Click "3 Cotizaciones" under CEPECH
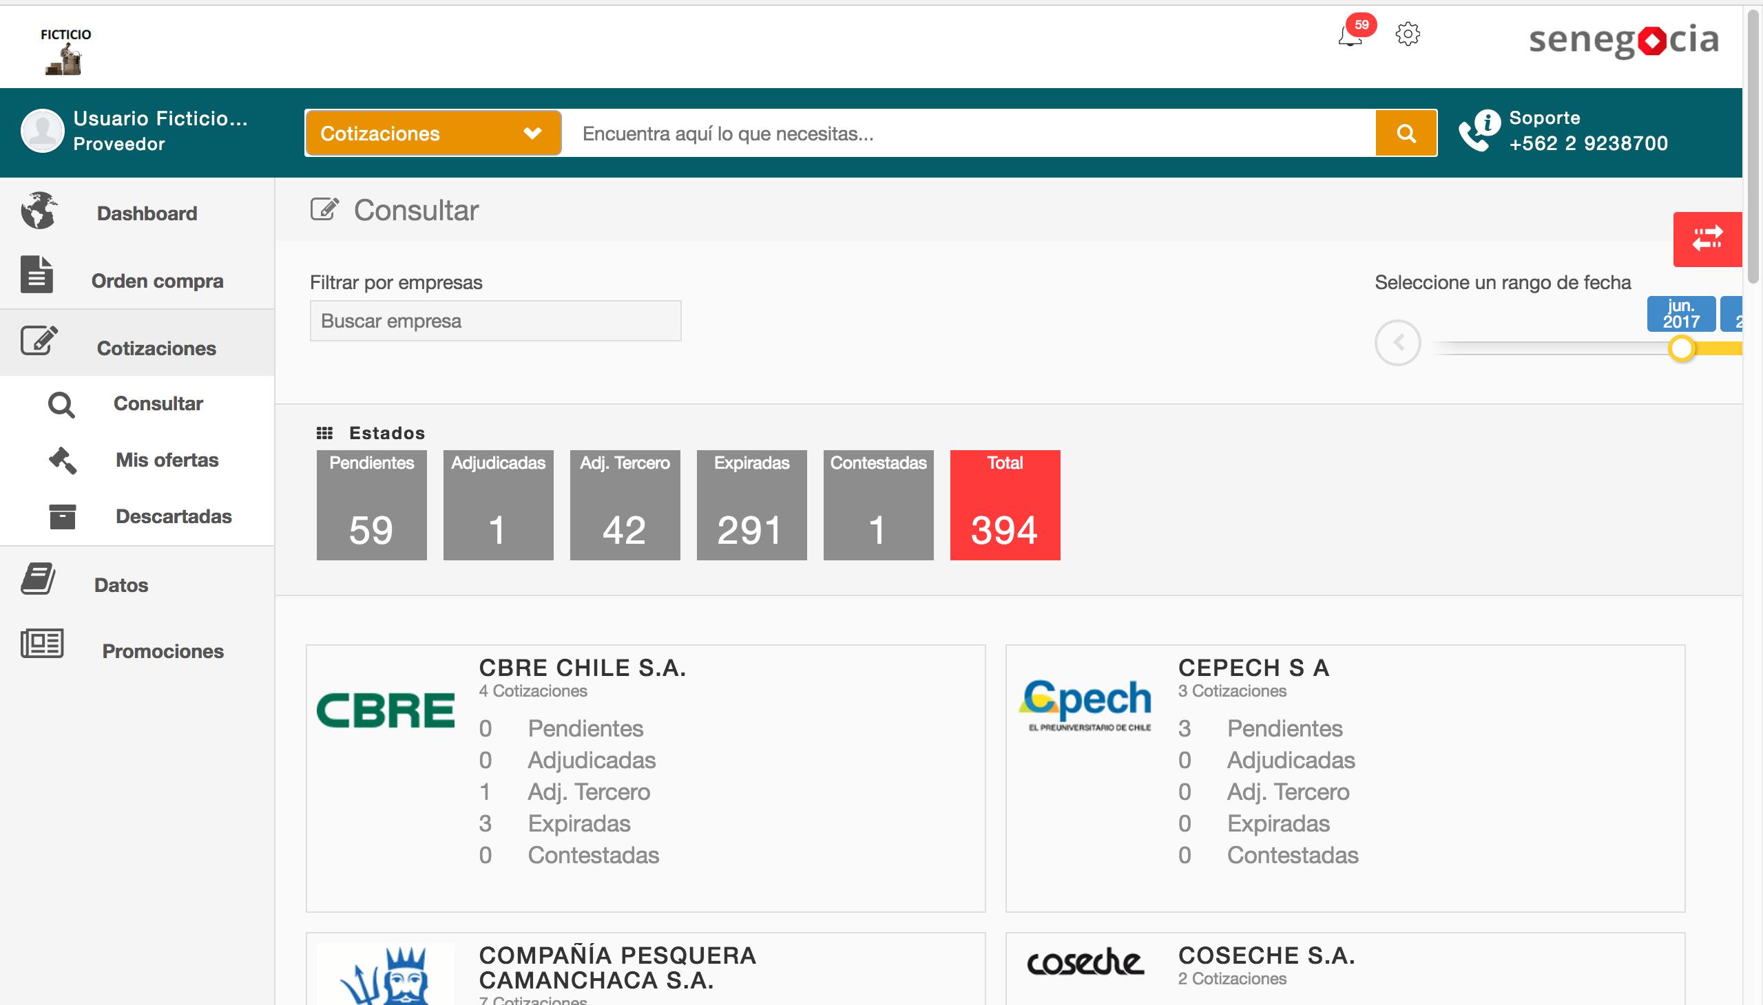 [x=1233, y=691]
